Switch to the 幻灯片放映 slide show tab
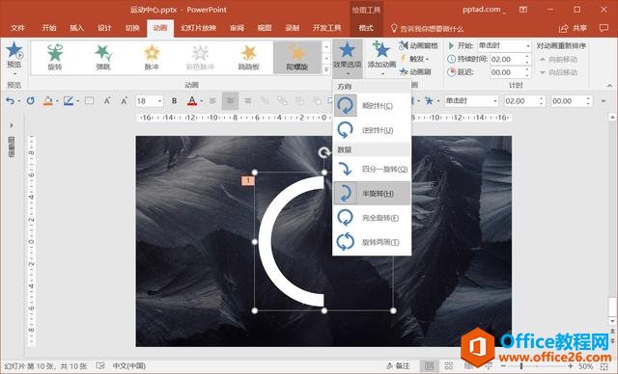618x374 pixels. [x=199, y=28]
